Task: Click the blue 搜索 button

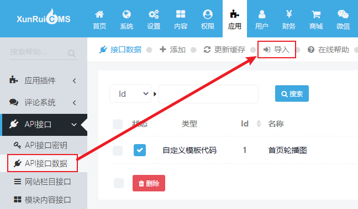Action: pos(292,94)
